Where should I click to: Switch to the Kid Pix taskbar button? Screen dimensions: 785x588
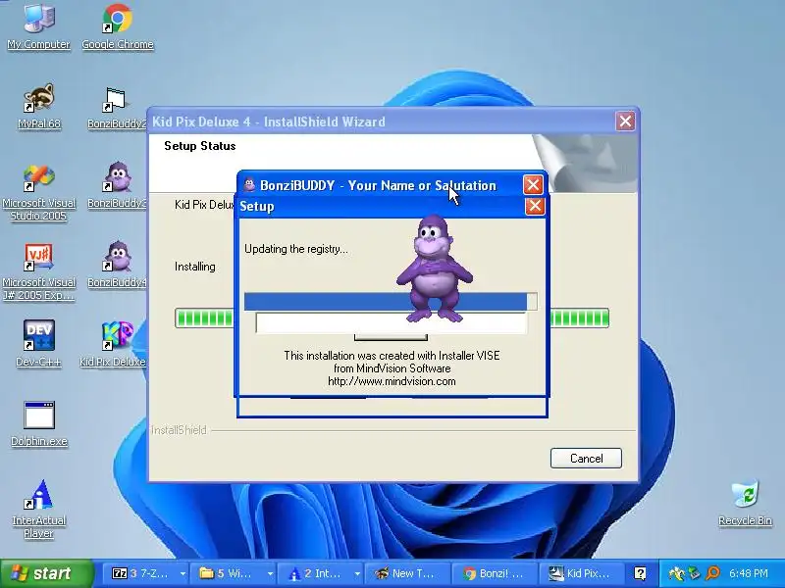click(x=581, y=573)
